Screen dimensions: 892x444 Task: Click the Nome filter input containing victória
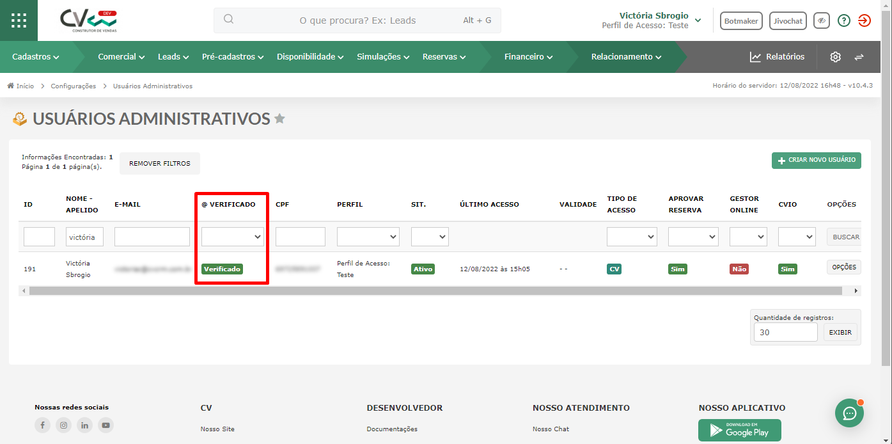84,237
